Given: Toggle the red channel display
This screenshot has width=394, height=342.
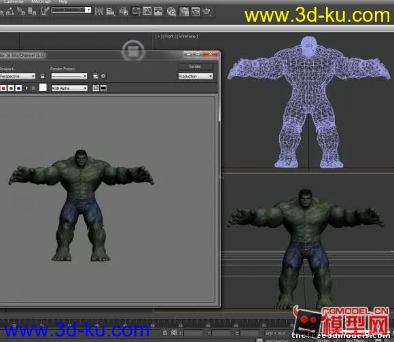Looking at the screenshot, I should tap(3, 88).
